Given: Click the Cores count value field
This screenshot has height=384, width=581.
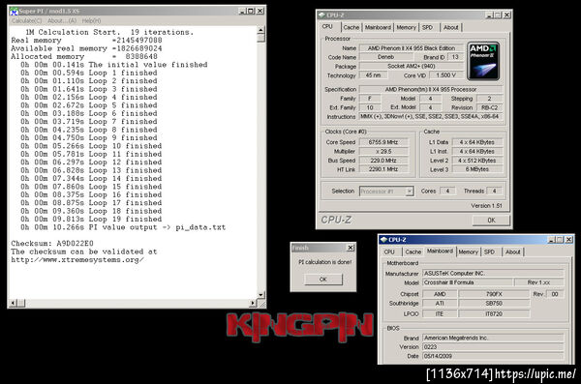Looking at the screenshot, I should coord(447,192).
